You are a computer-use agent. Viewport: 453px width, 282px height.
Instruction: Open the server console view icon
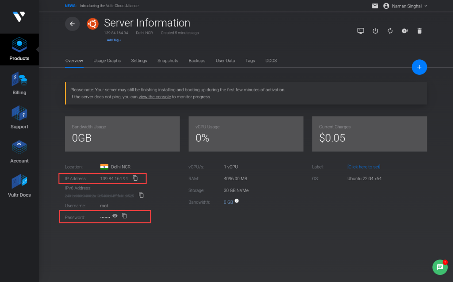coord(361,31)
